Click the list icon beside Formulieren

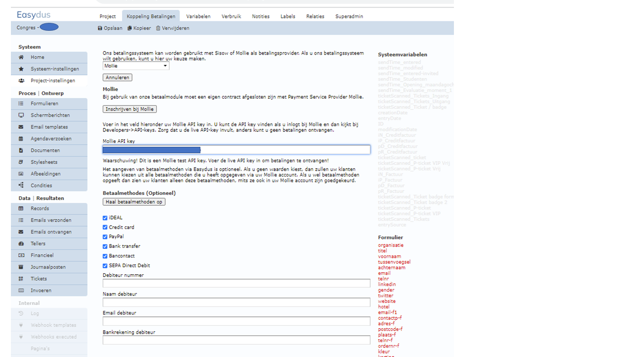21,104
